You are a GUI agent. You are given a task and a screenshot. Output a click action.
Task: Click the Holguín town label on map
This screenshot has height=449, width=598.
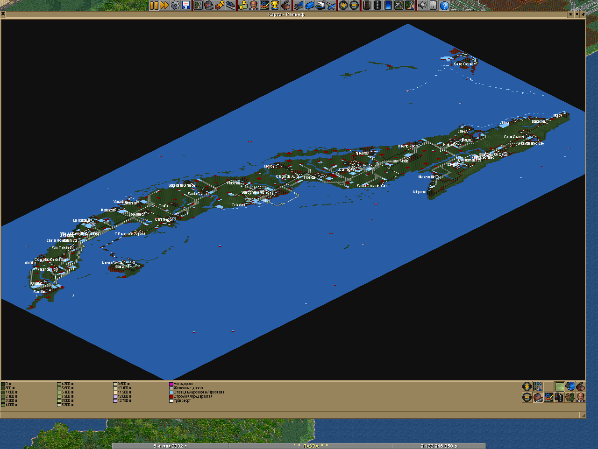click(449, 145)
